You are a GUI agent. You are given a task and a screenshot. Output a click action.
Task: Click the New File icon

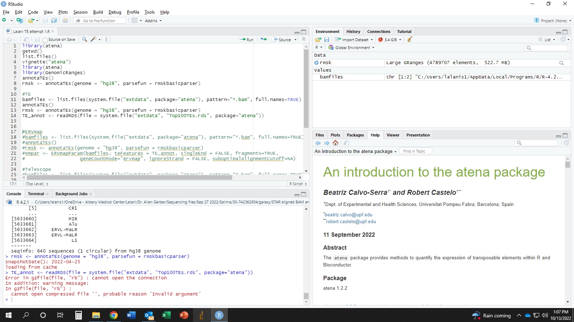[4, 20]
